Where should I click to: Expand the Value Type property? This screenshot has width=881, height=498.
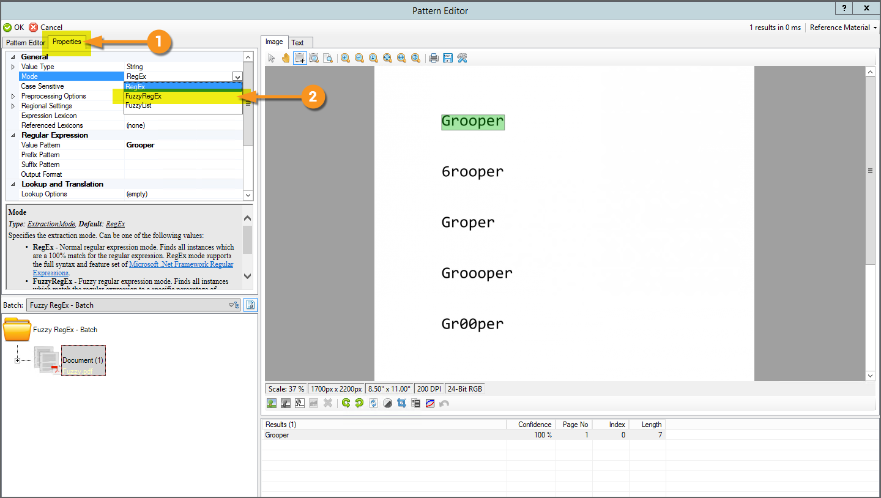point(13,67)
